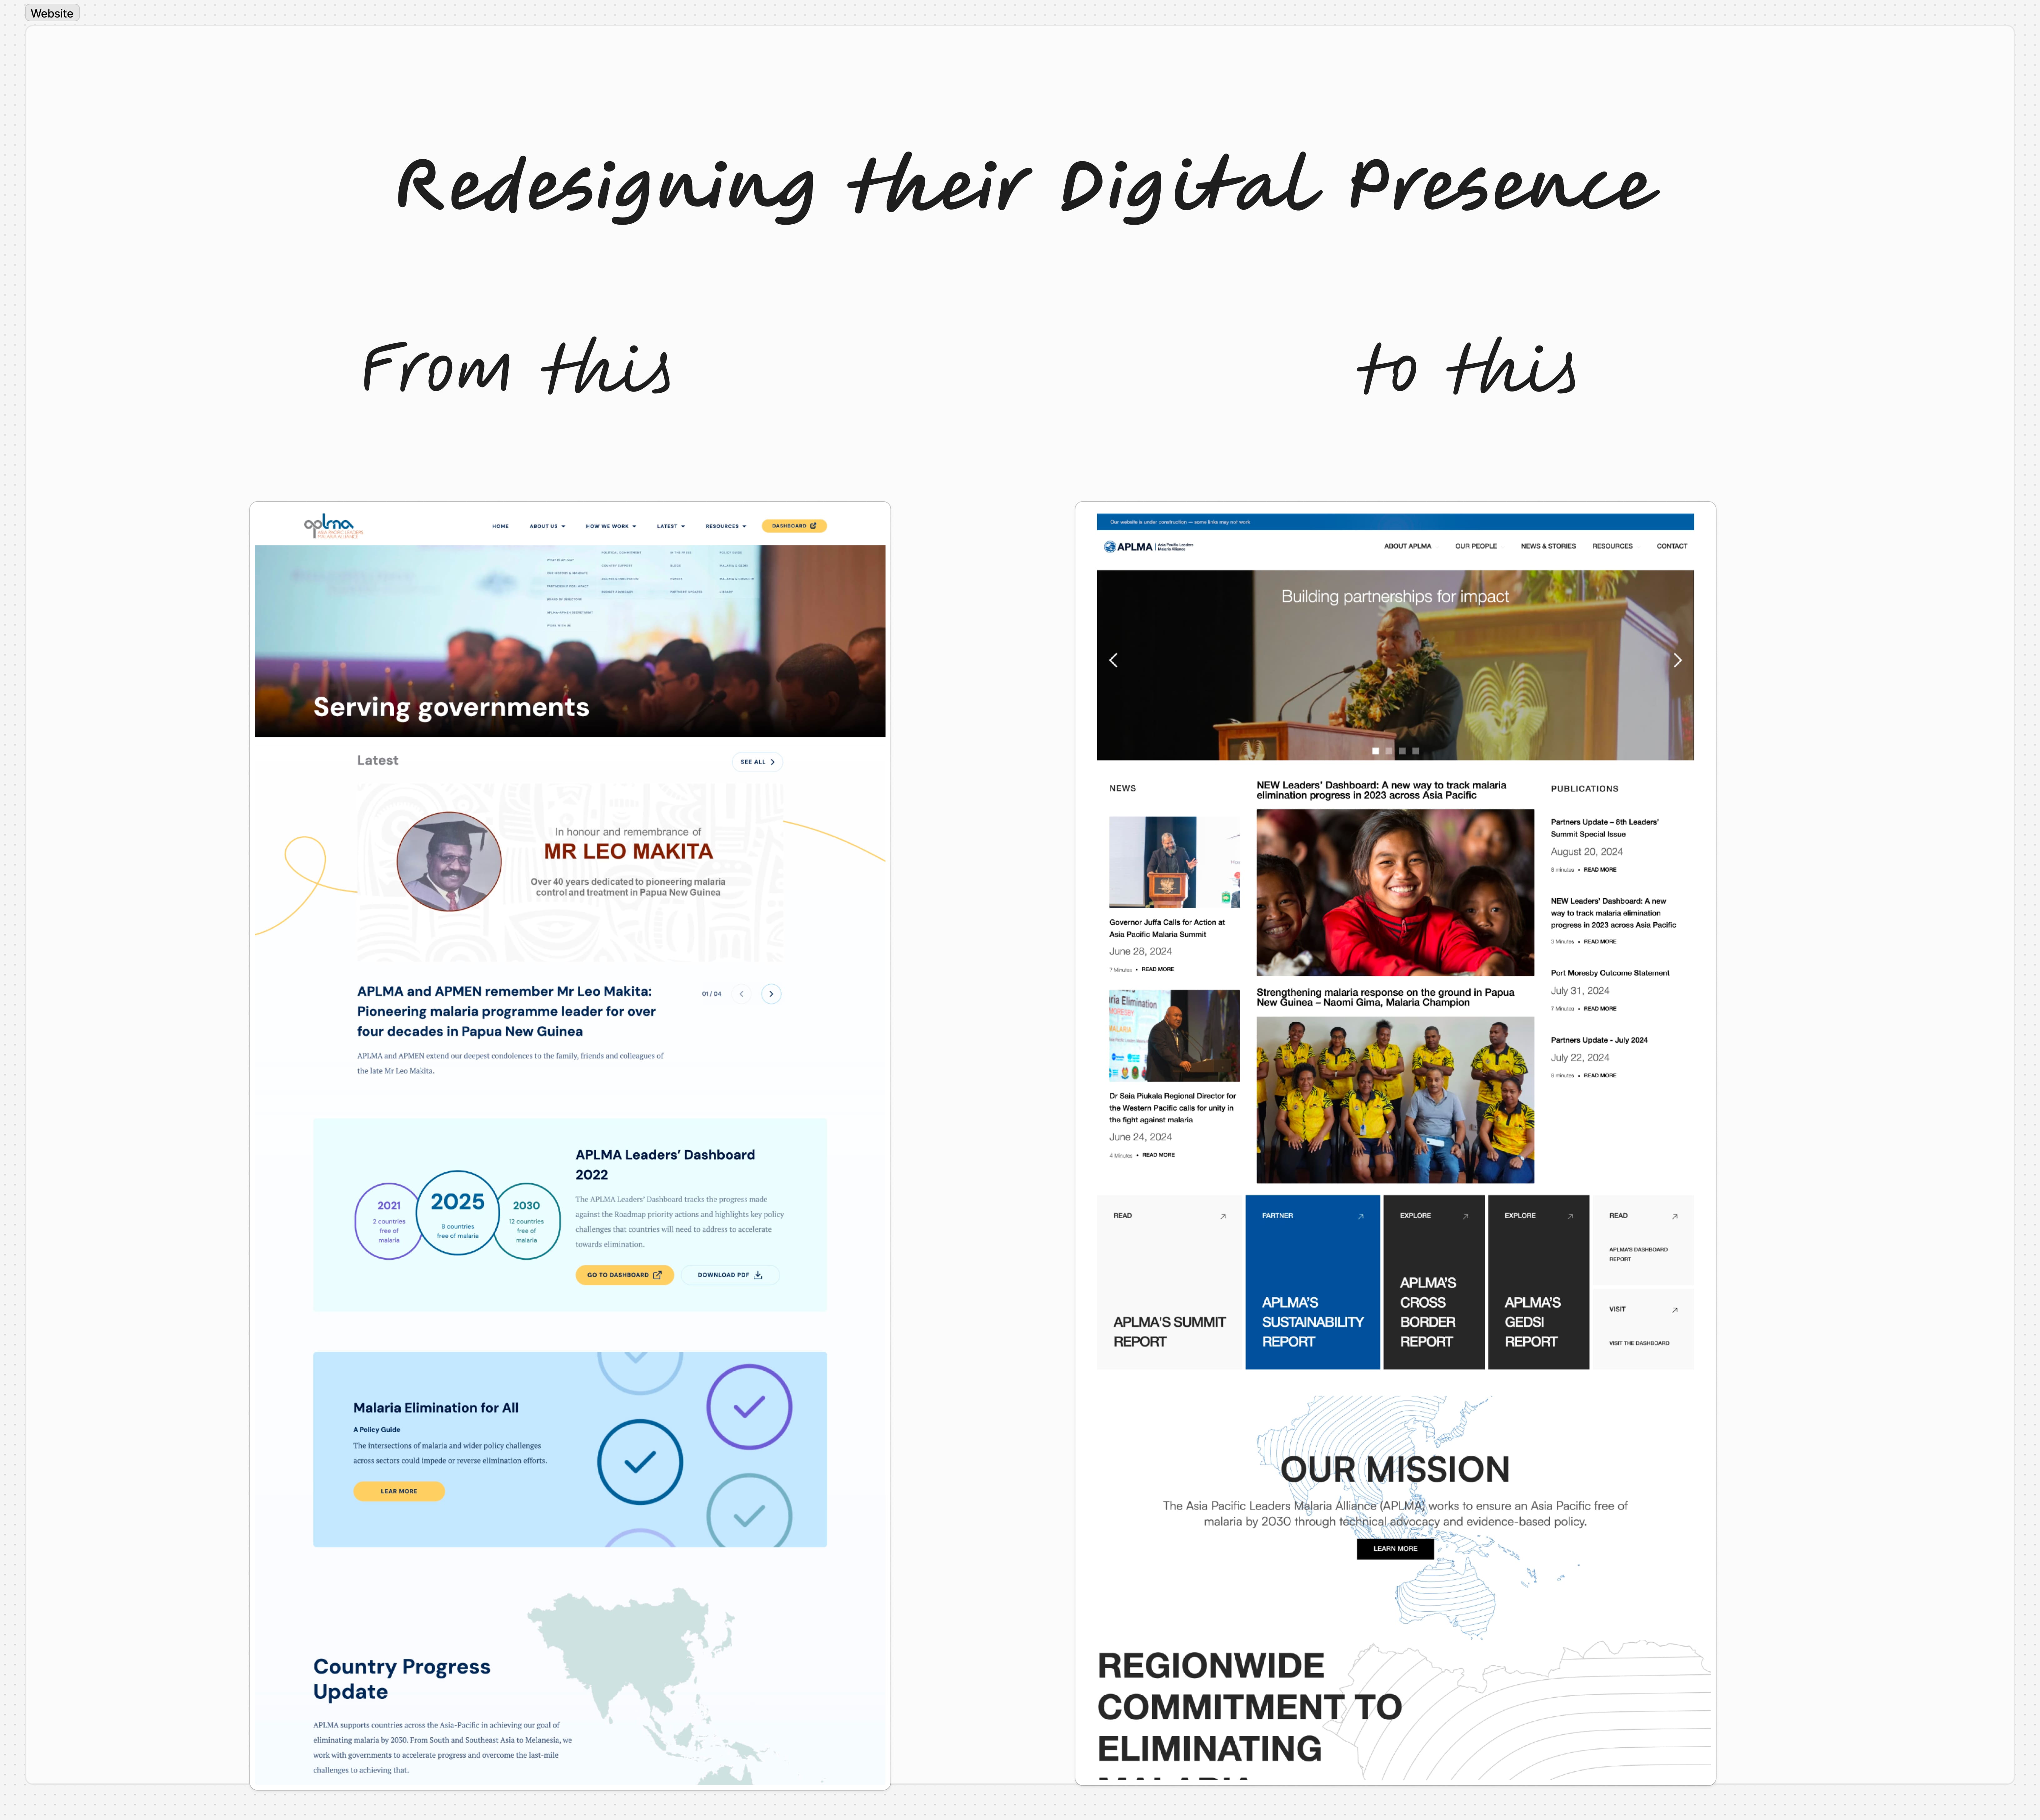Click arrow icon on SUSTAINABILITY REPORT card
2040x1820 pixels.
click(x=1361, y=1217)
